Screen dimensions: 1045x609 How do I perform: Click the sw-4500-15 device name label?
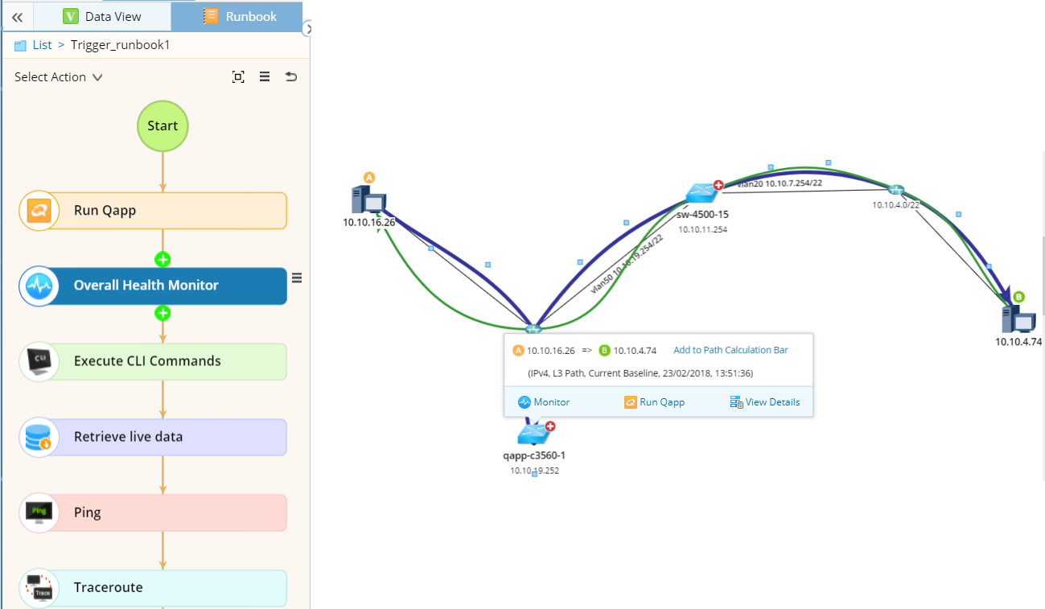(x=702, y=215)
